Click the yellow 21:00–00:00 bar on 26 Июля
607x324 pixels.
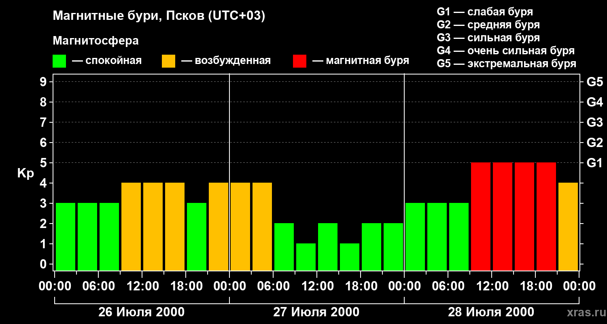[219, 226]
